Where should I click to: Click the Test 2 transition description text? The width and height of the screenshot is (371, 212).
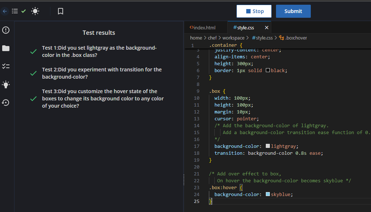click(x=102, y=73)
